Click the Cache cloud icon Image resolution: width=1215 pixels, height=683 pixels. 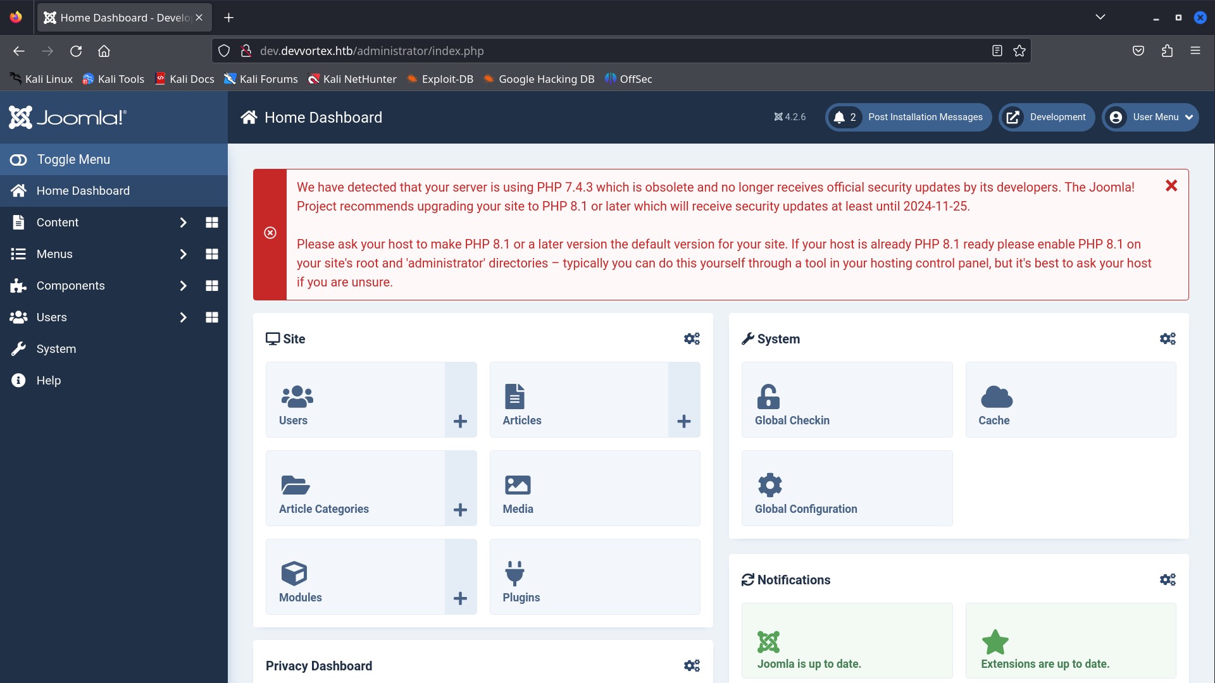(996, 397)
